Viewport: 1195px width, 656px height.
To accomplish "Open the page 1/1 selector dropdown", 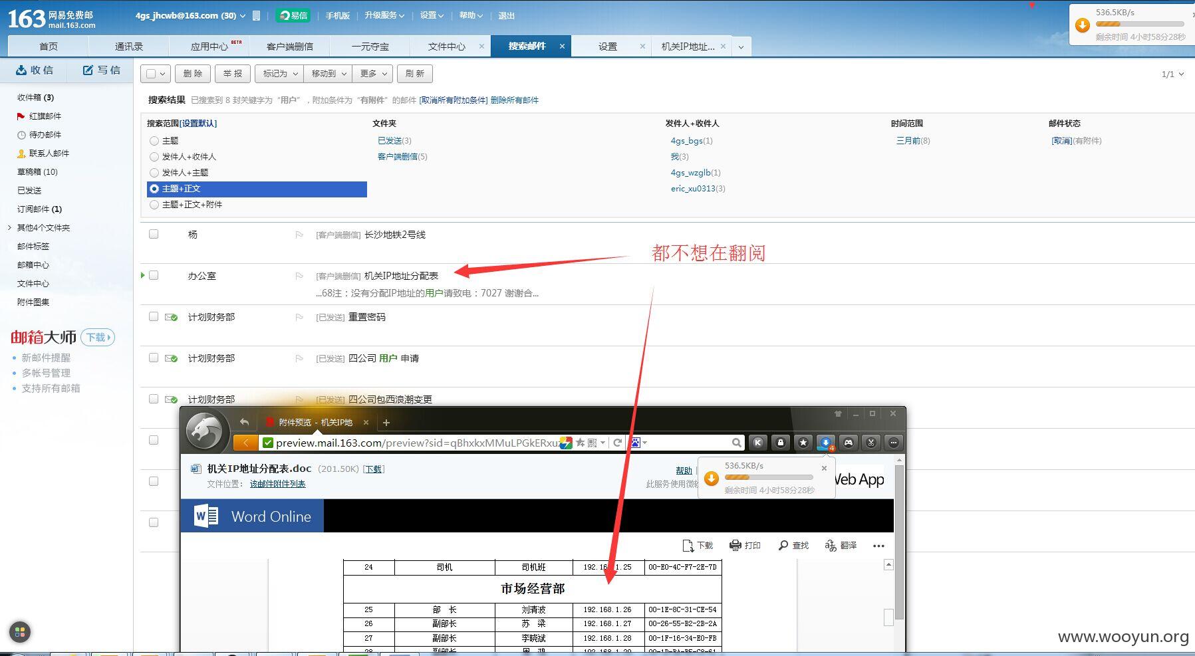I will point(1172,74).
